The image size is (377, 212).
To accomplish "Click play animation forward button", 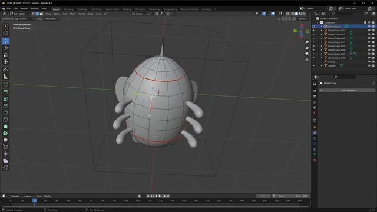I will click(x=160, y=196).
